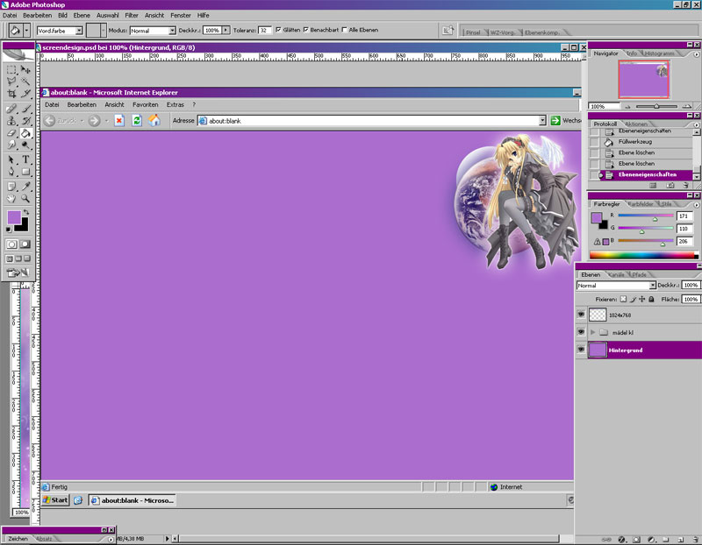Open the layer blend mode dropdown

tap(653, 286)
